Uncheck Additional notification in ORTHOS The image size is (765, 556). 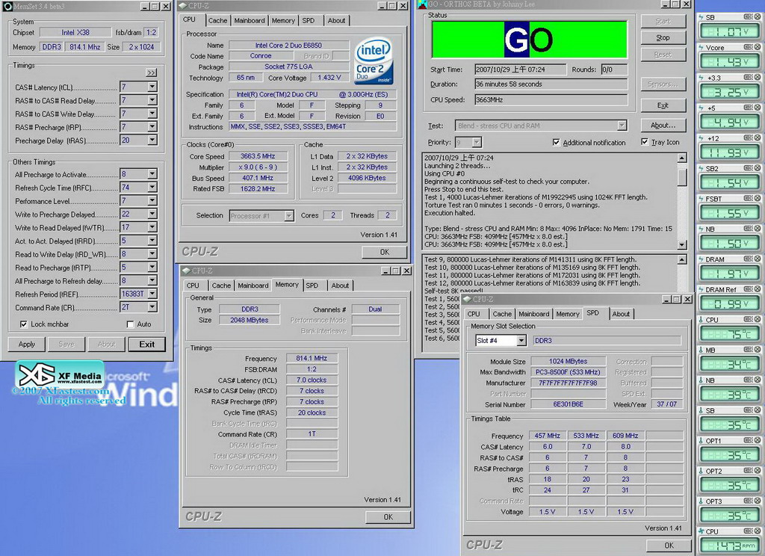556,142
